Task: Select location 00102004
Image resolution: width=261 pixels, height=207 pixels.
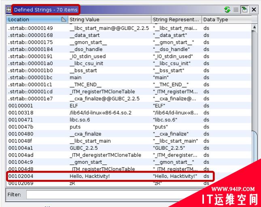Action: click(21, 176)
